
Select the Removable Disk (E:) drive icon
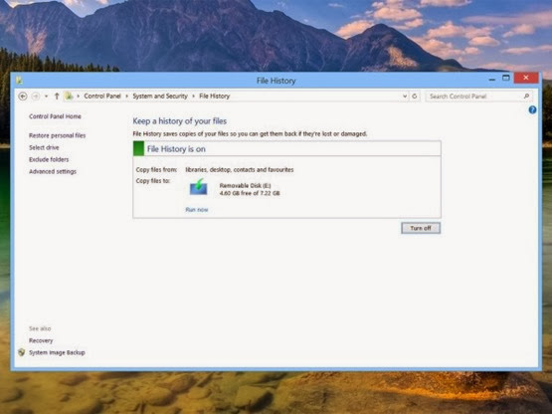click(x=199, y=187)
